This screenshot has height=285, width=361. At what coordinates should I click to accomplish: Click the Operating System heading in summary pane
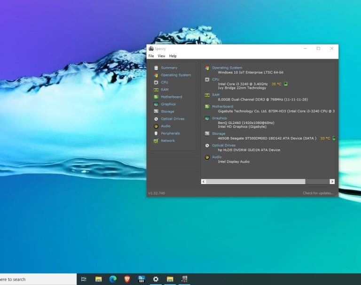[227, 68]
